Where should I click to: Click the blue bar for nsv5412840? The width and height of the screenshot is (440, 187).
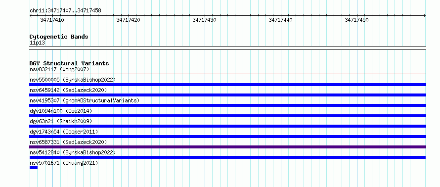[227, 157]
